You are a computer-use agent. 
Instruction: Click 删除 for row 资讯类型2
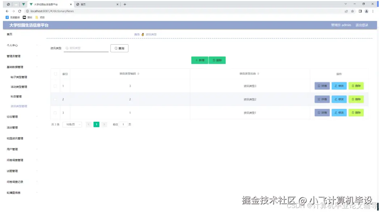point(356,99)
